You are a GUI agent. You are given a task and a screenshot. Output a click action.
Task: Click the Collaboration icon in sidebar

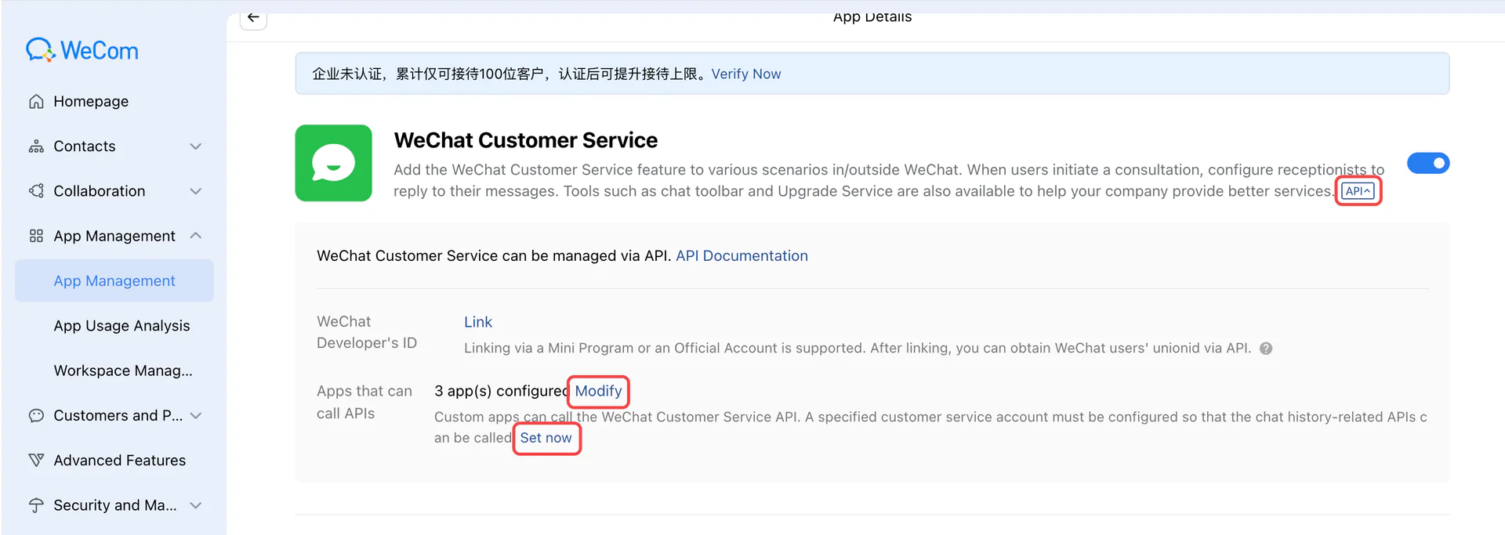36,191
